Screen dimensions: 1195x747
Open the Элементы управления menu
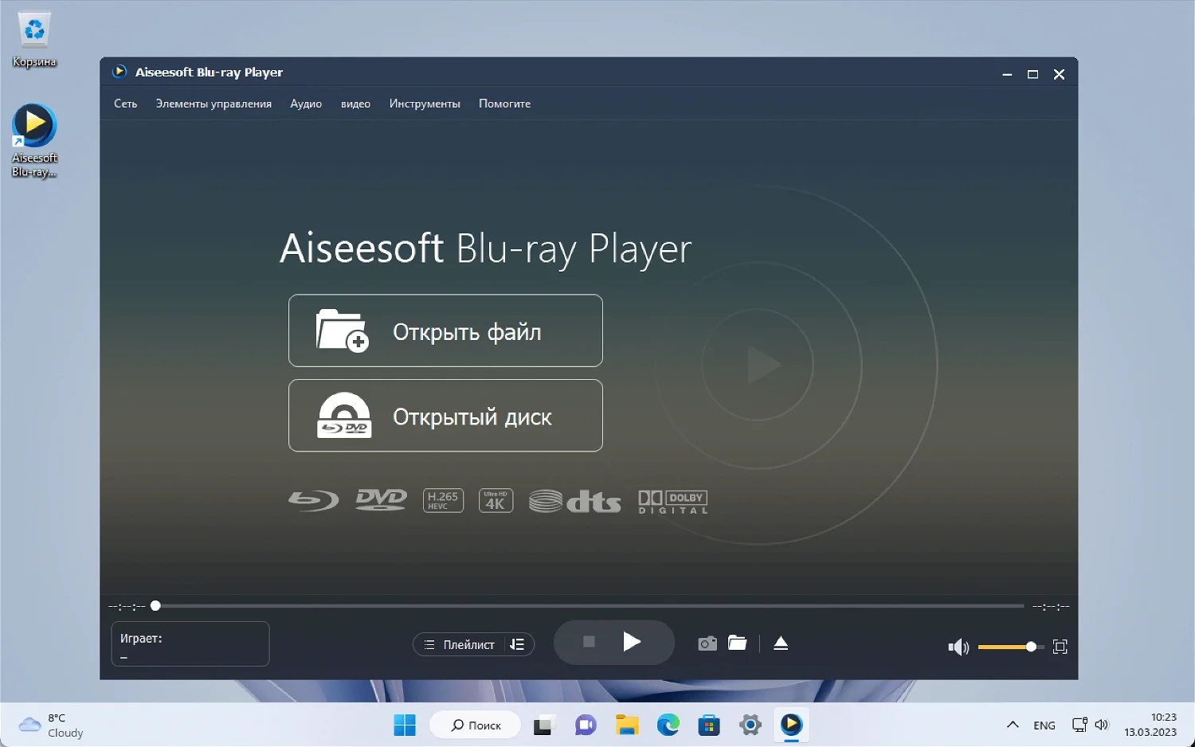(214, 104)
